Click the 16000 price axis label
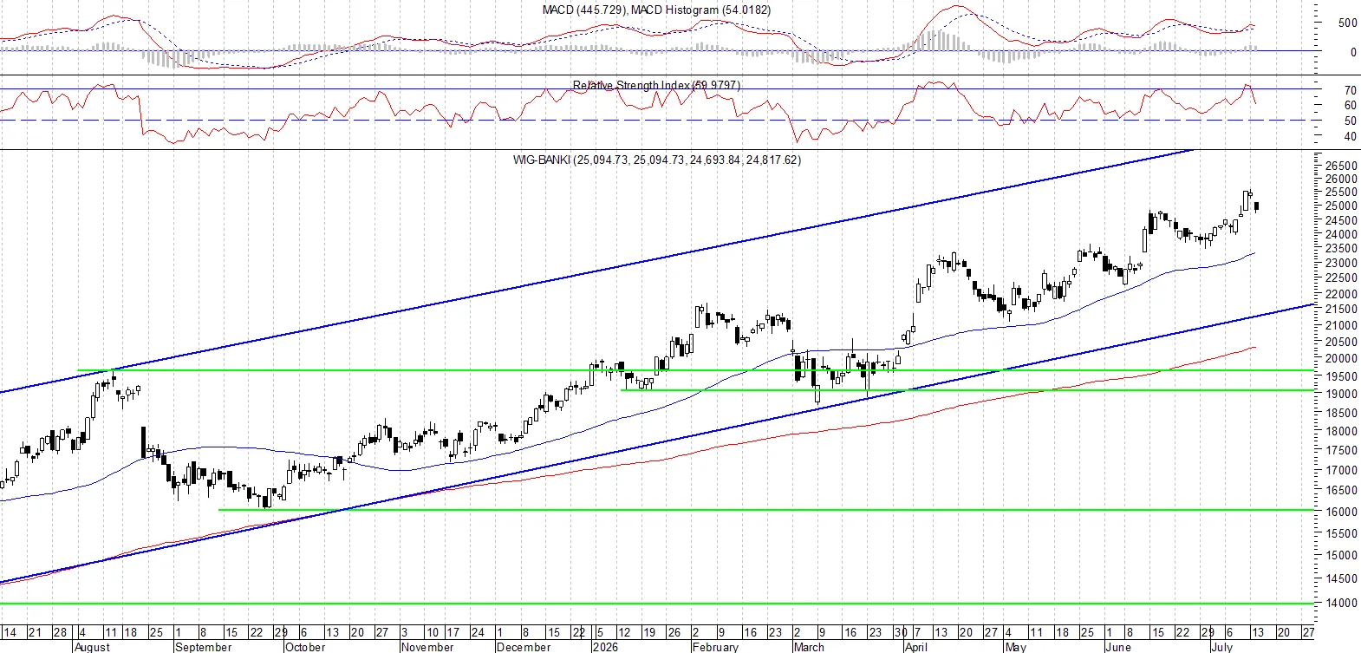Viewport: 1361px width, 653px height. point(1341,512)
